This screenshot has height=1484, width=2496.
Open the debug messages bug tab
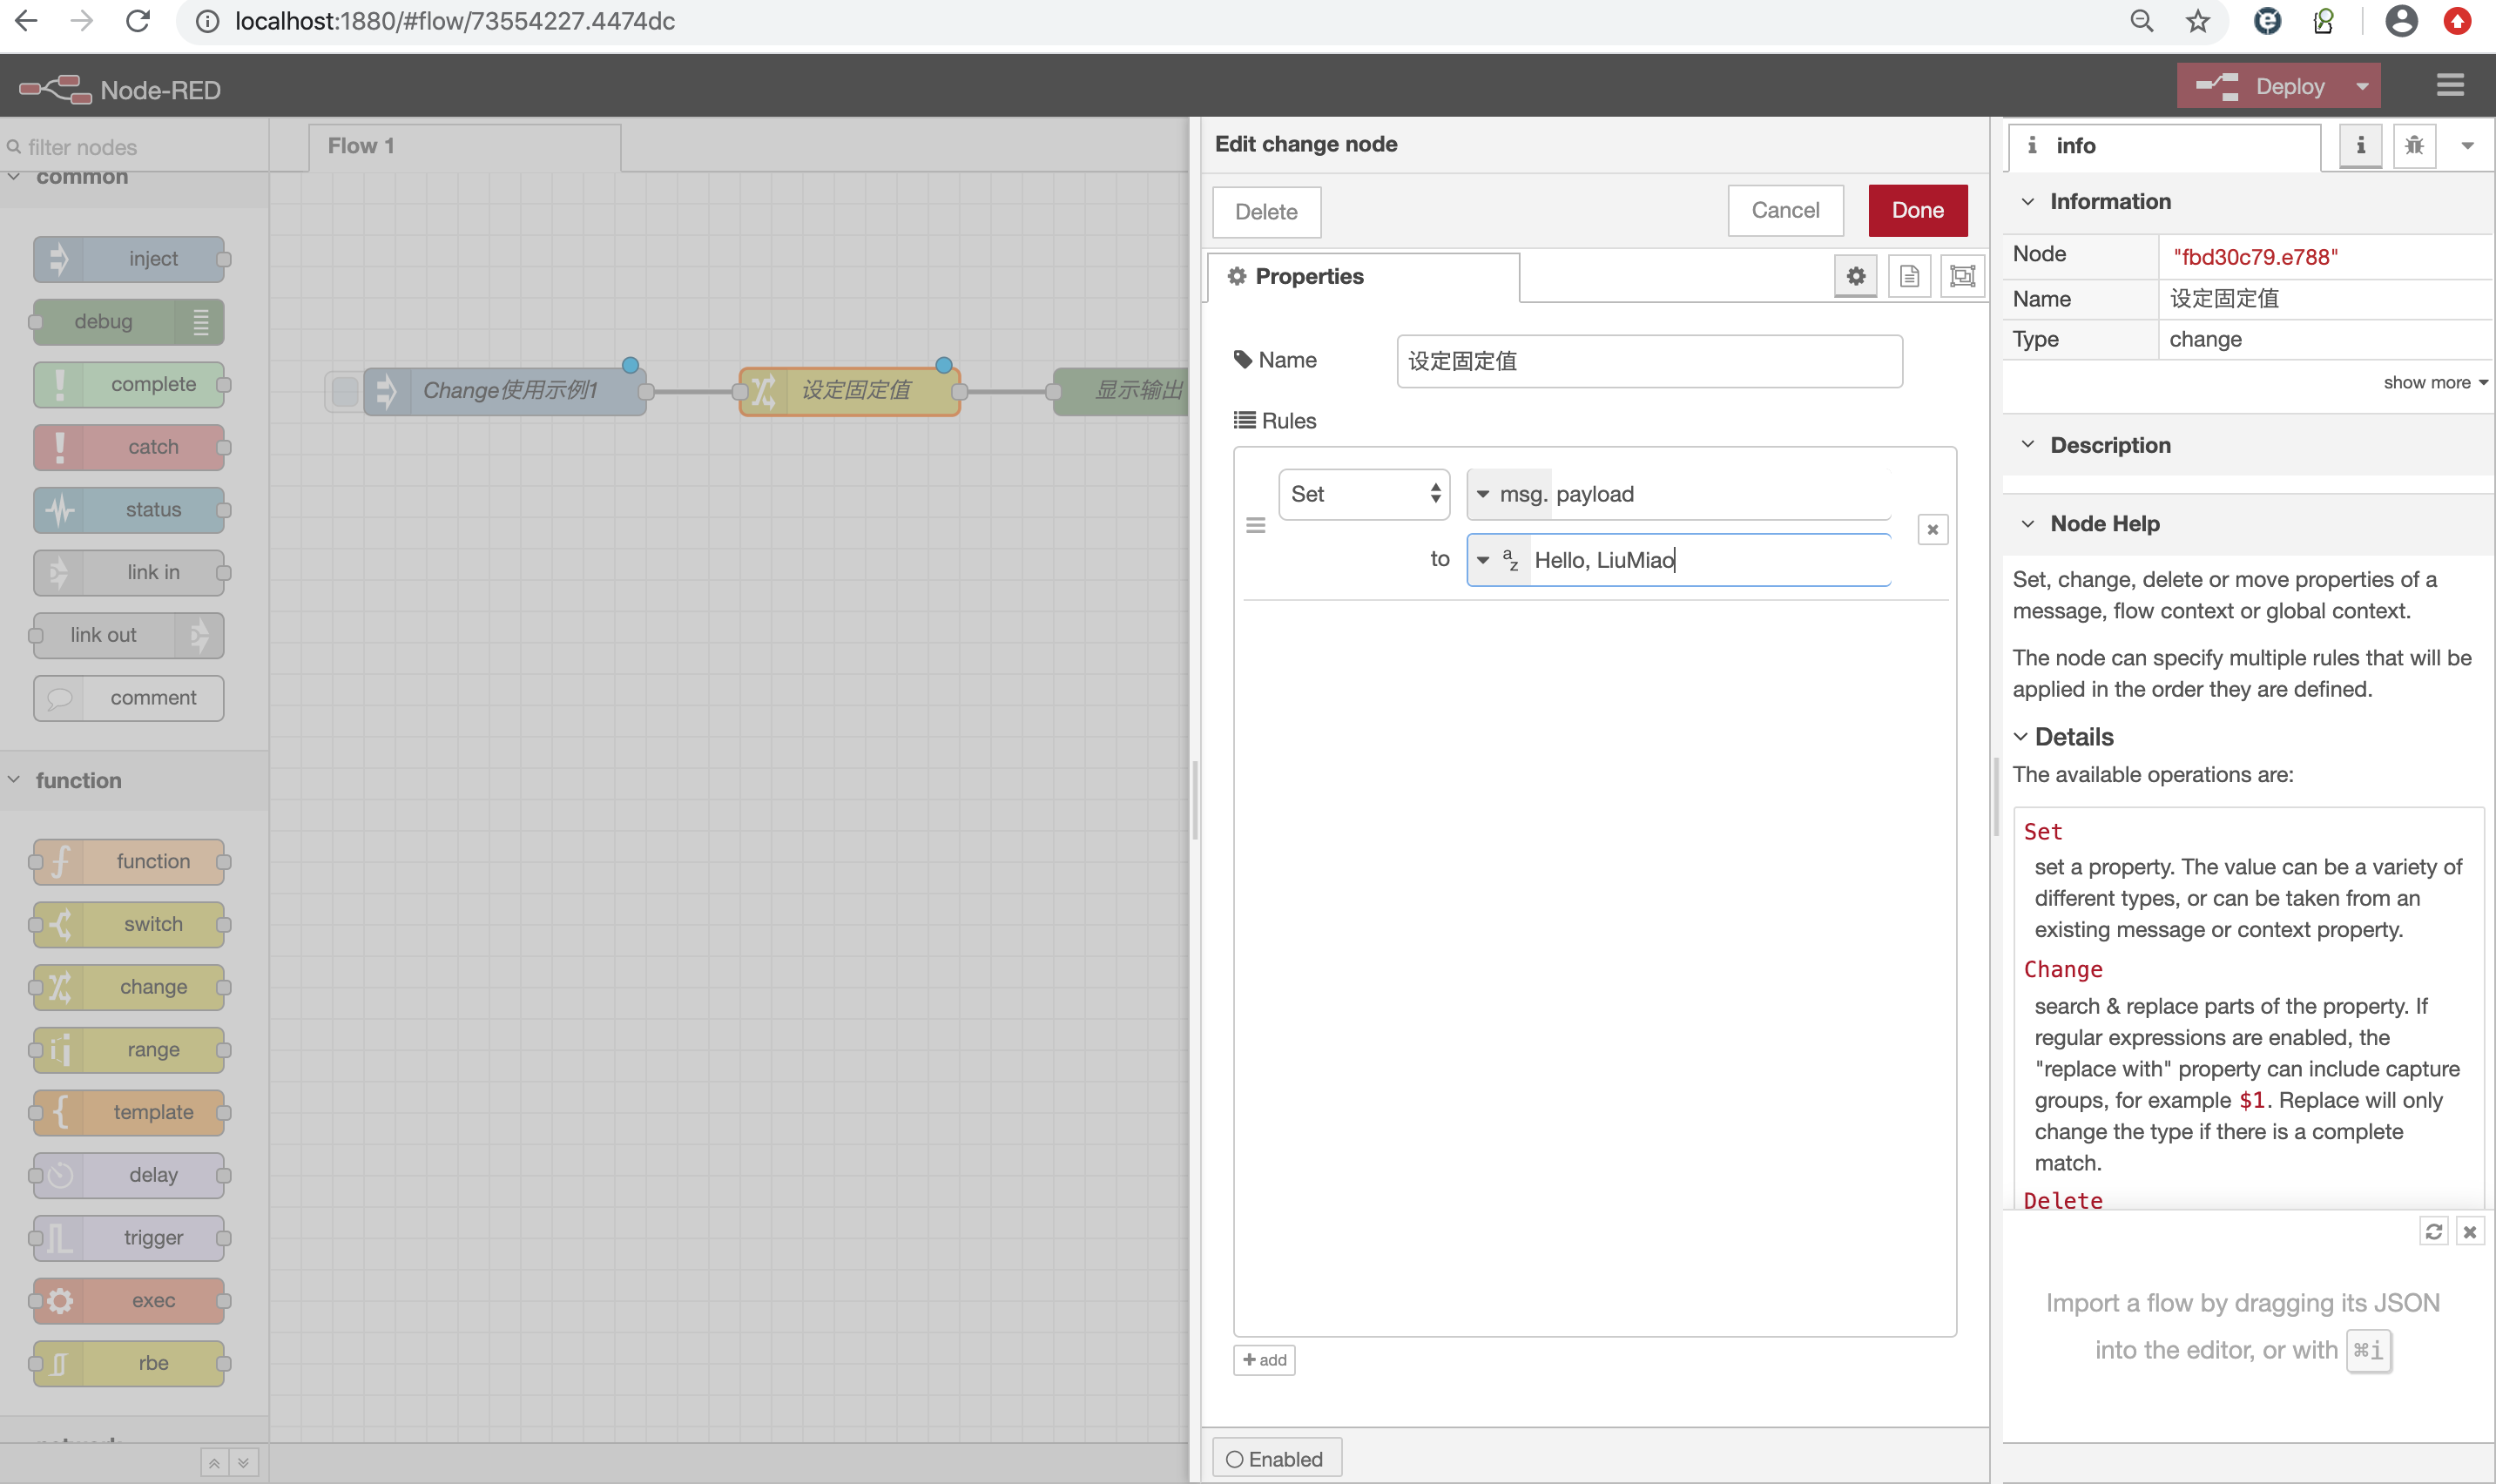(x=2414, y=146)
